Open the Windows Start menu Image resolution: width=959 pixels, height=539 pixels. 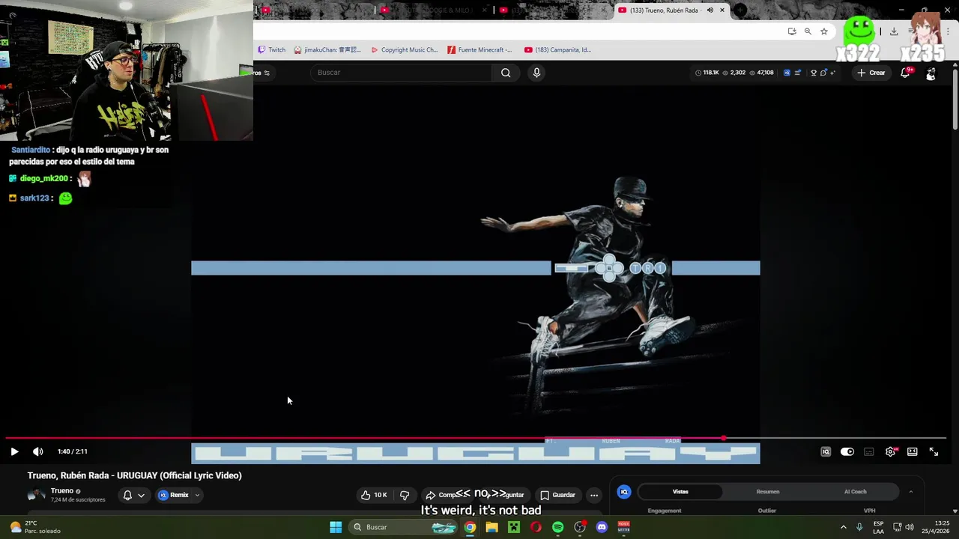click(336, 527)
